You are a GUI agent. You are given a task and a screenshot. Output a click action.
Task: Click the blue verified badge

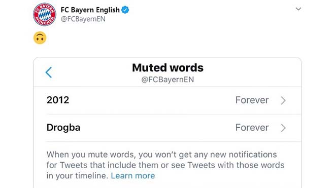(125, 10)
